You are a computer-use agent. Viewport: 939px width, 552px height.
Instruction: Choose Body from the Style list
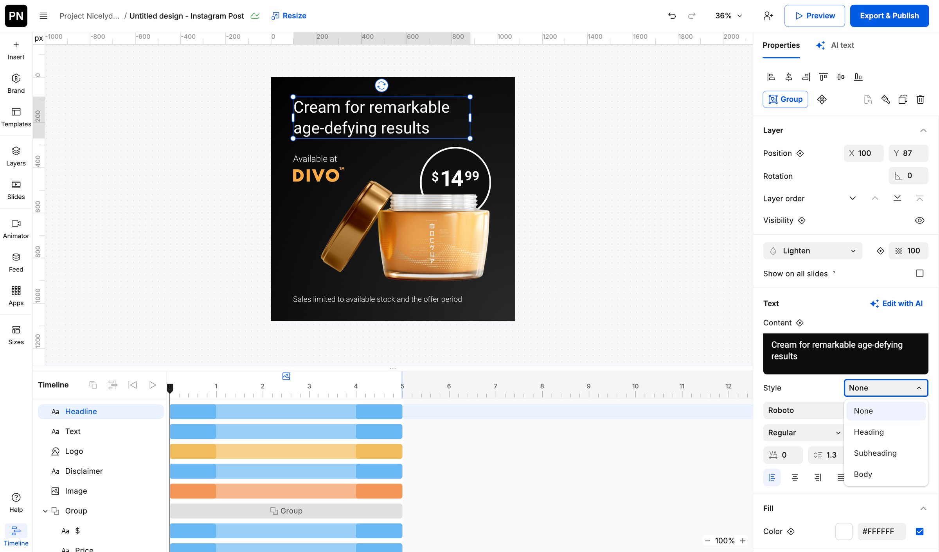point(886,474)
